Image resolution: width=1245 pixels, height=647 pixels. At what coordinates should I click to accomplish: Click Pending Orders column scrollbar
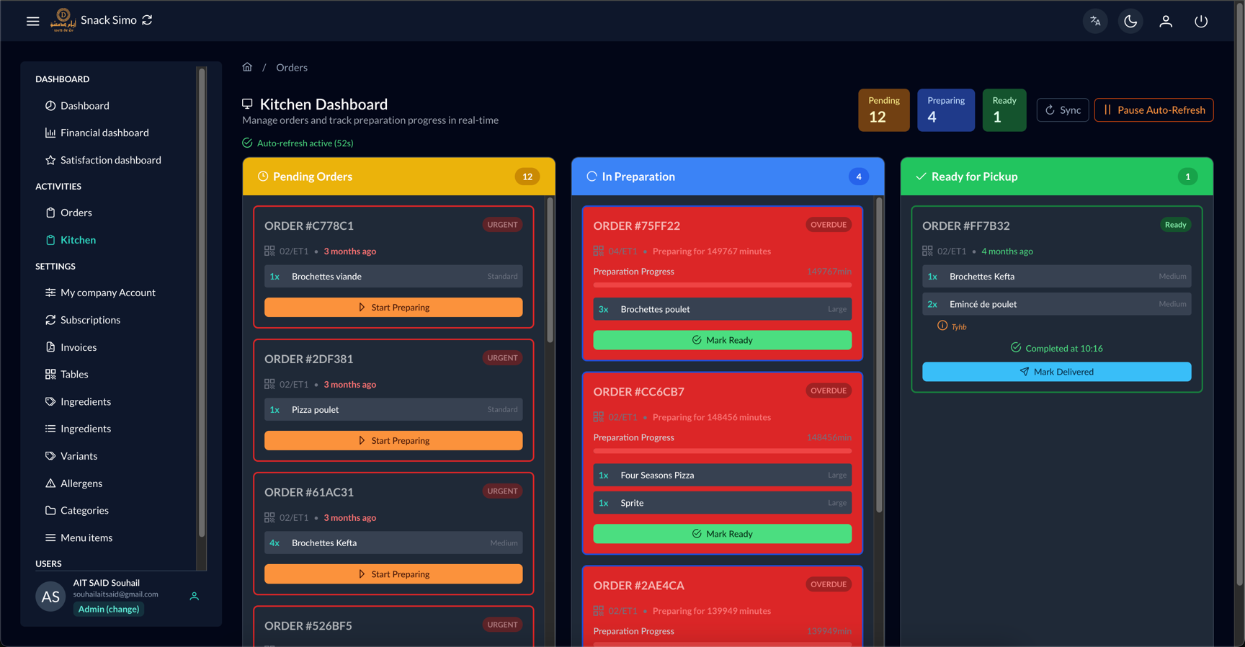click(x=550, y=271)
